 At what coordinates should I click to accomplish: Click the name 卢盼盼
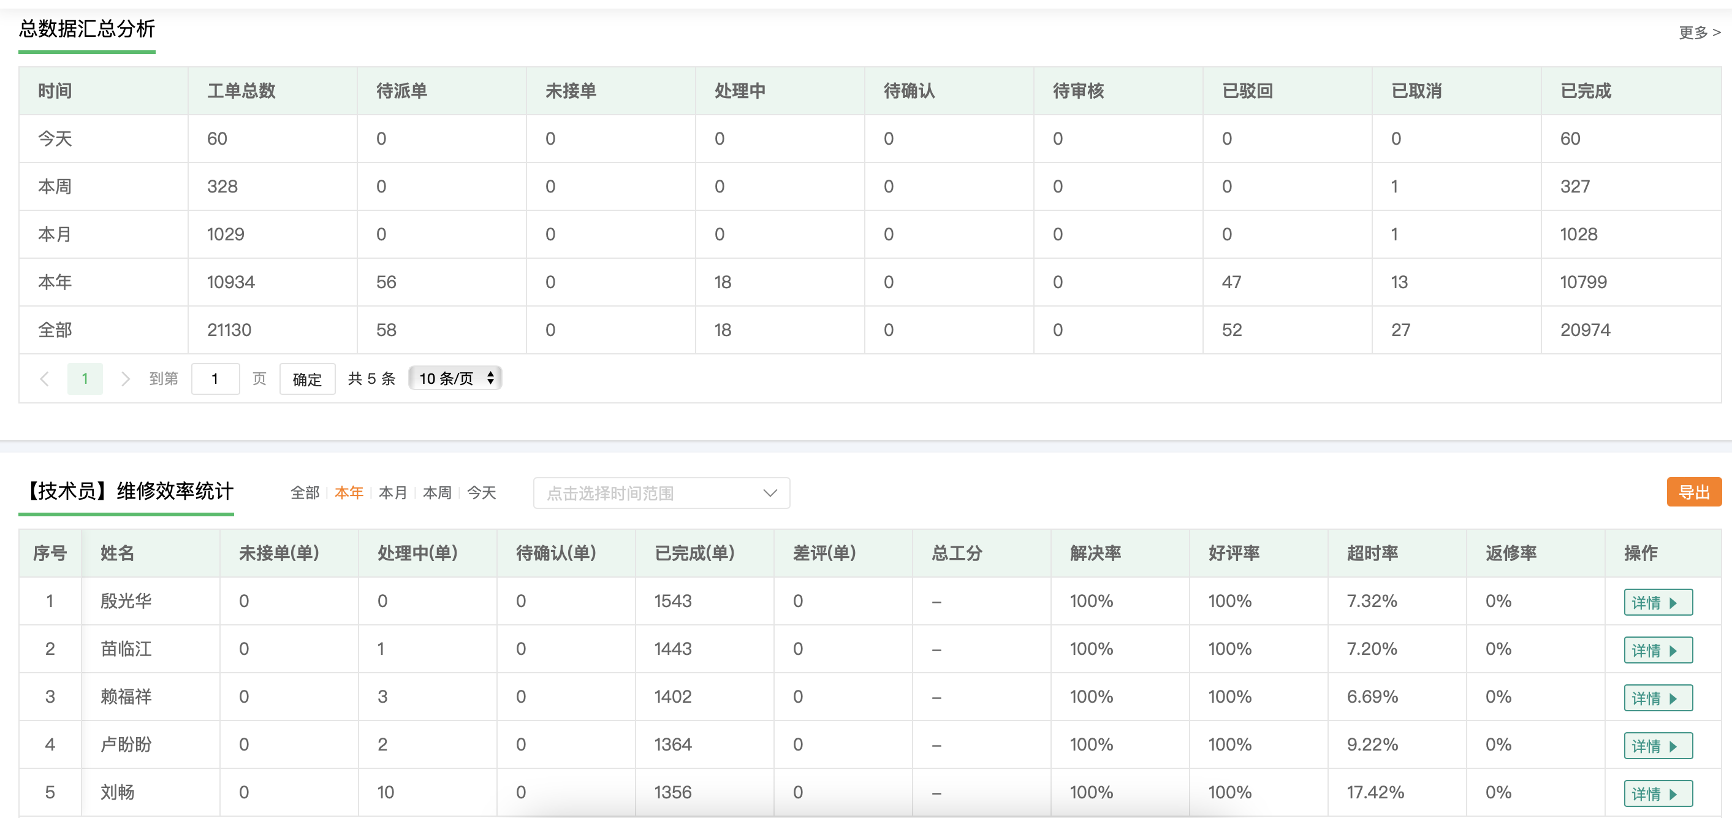126,744
